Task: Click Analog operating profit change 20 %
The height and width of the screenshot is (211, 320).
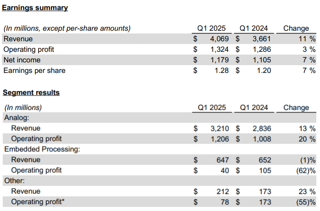Action: click(x=307, y=139)
